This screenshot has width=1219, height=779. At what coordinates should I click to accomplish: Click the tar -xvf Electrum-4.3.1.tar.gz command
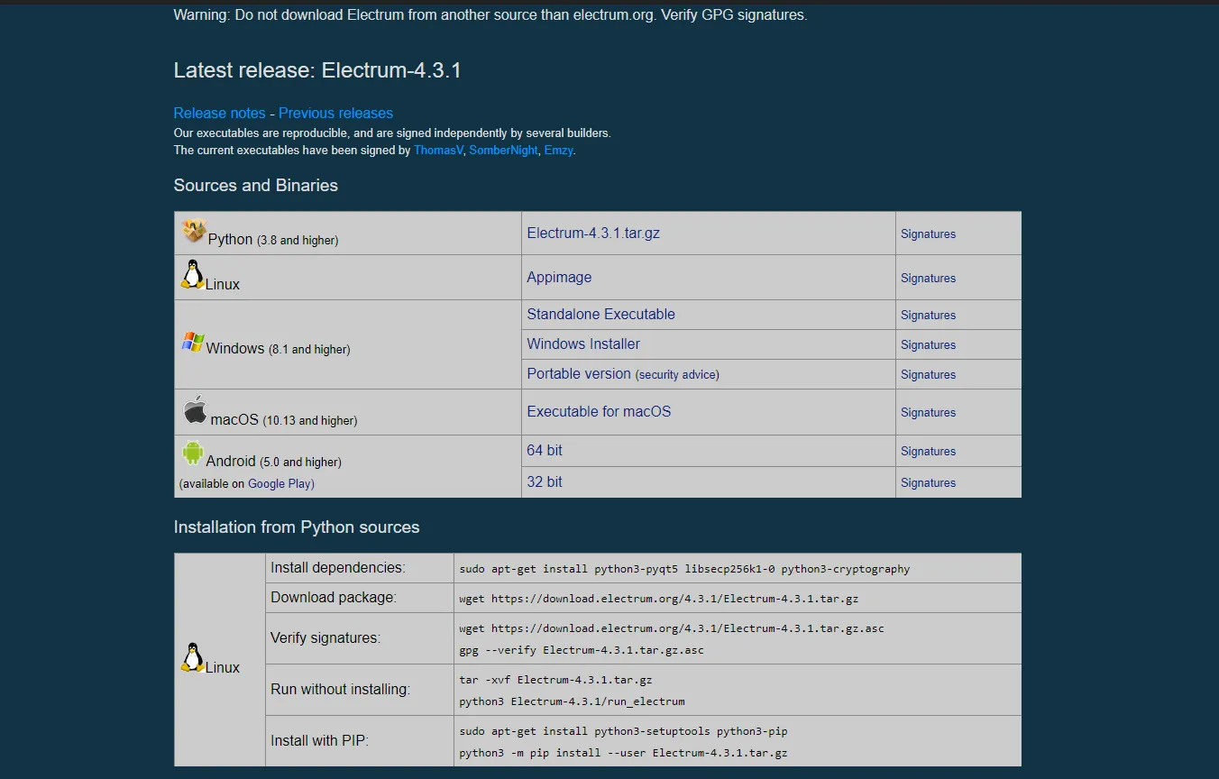pyautogui.click(x=555, y=680)
